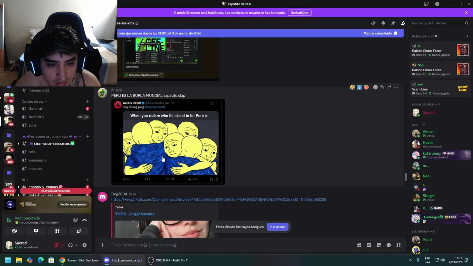The image size is (473, 266).
Task: Open the help question mark icon
Action: (437, 4)
